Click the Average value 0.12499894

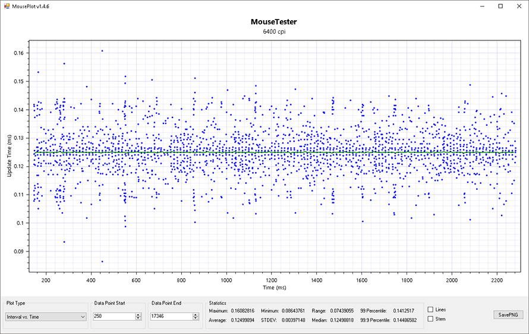coord(243,320)
